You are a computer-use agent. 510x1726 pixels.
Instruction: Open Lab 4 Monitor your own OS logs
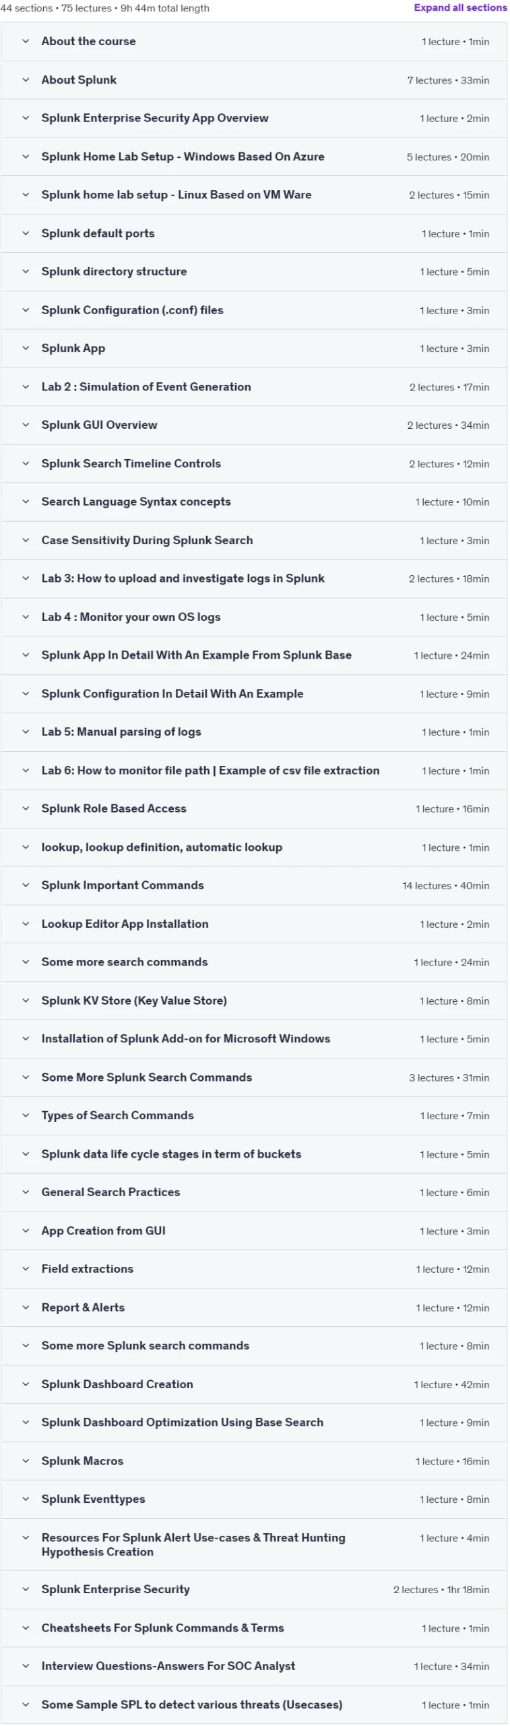click(254, 617)
